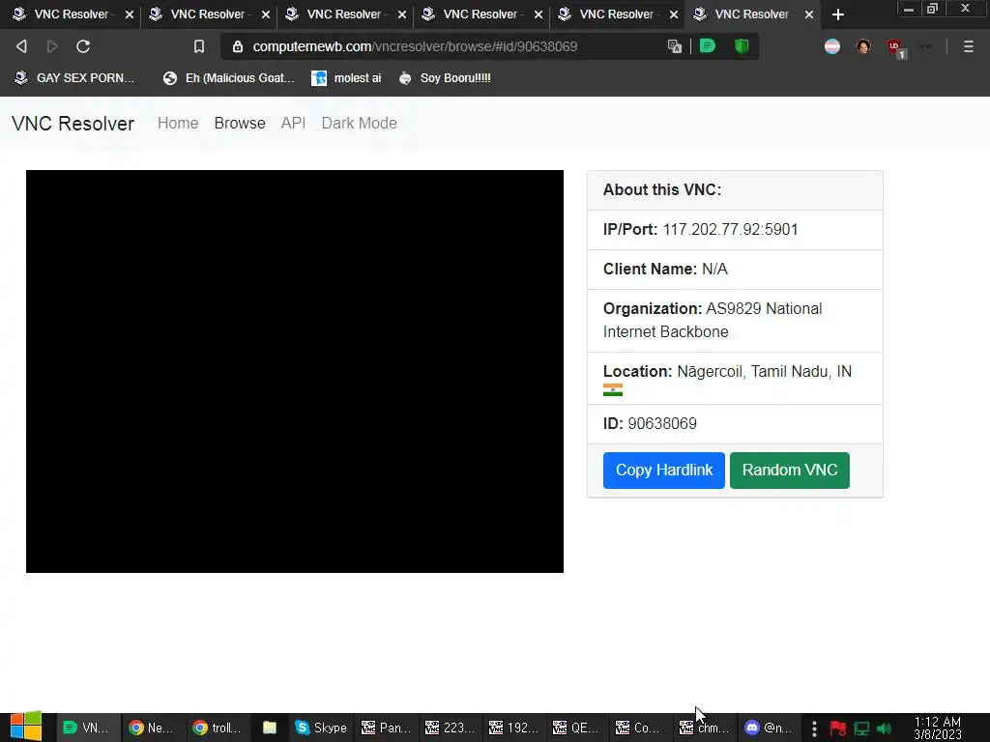Switch to the '223...' VNC taskbar window

451,728
